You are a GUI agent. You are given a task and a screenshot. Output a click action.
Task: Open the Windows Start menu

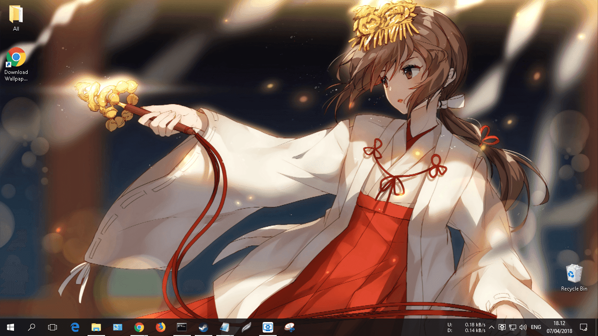[x=11, y=327]
